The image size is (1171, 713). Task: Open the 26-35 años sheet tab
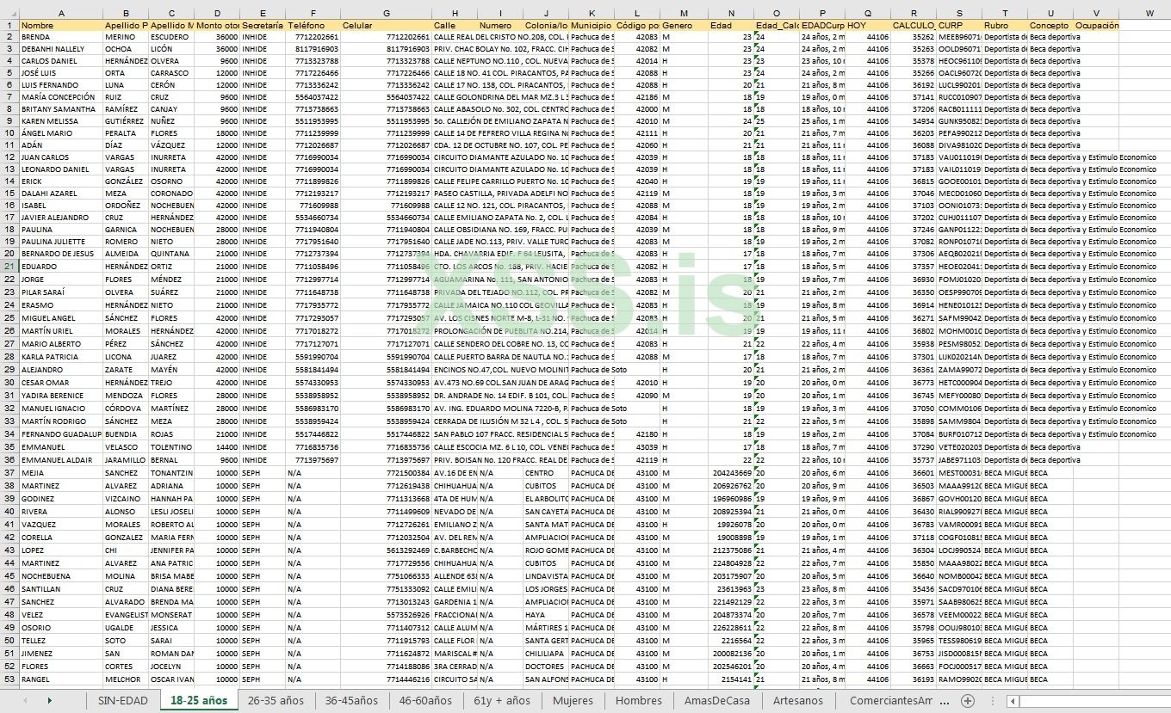coord(276,701)
